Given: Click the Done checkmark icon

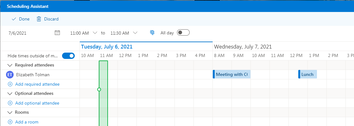Looking at the screenshot, I should (14, 19).
